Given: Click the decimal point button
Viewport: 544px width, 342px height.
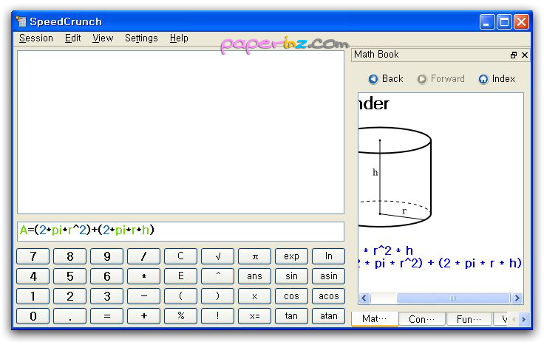Looking at the screenshot, I should coord(70,316).
